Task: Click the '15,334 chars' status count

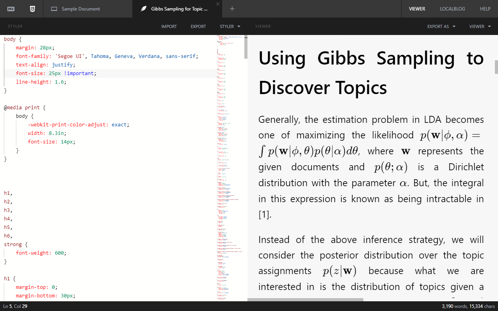Action: tap(482, 306)
